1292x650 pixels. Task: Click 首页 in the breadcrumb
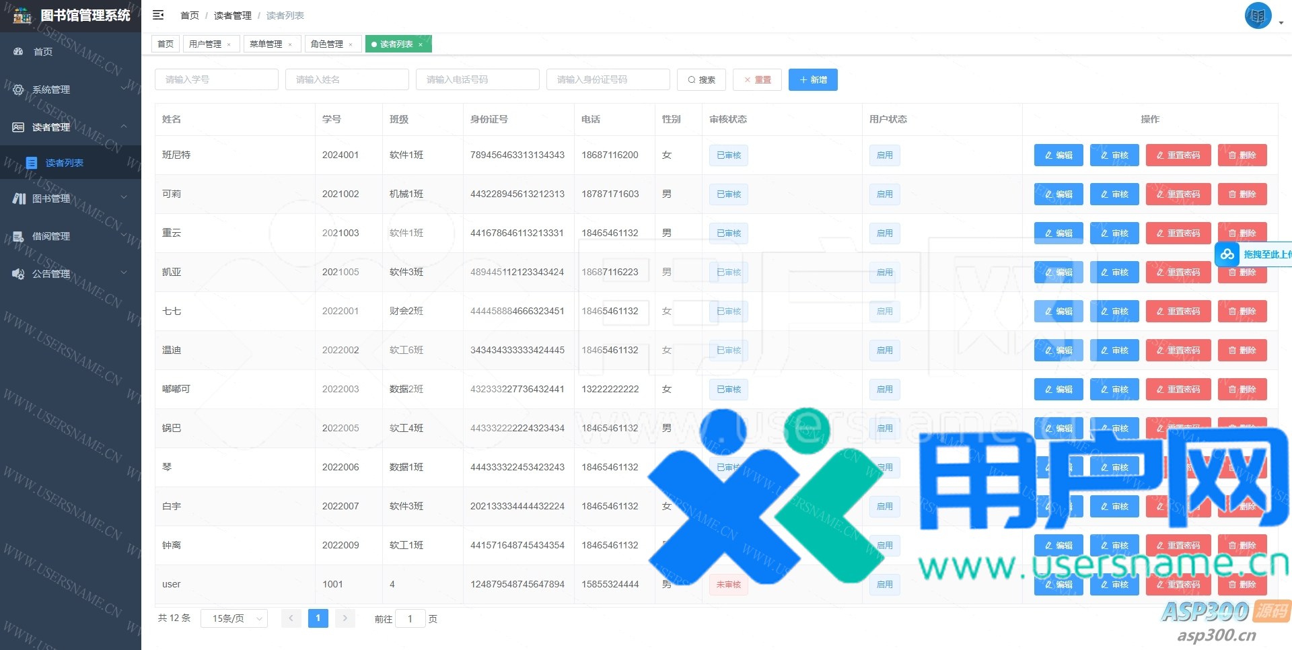click(x=190, y=15)
